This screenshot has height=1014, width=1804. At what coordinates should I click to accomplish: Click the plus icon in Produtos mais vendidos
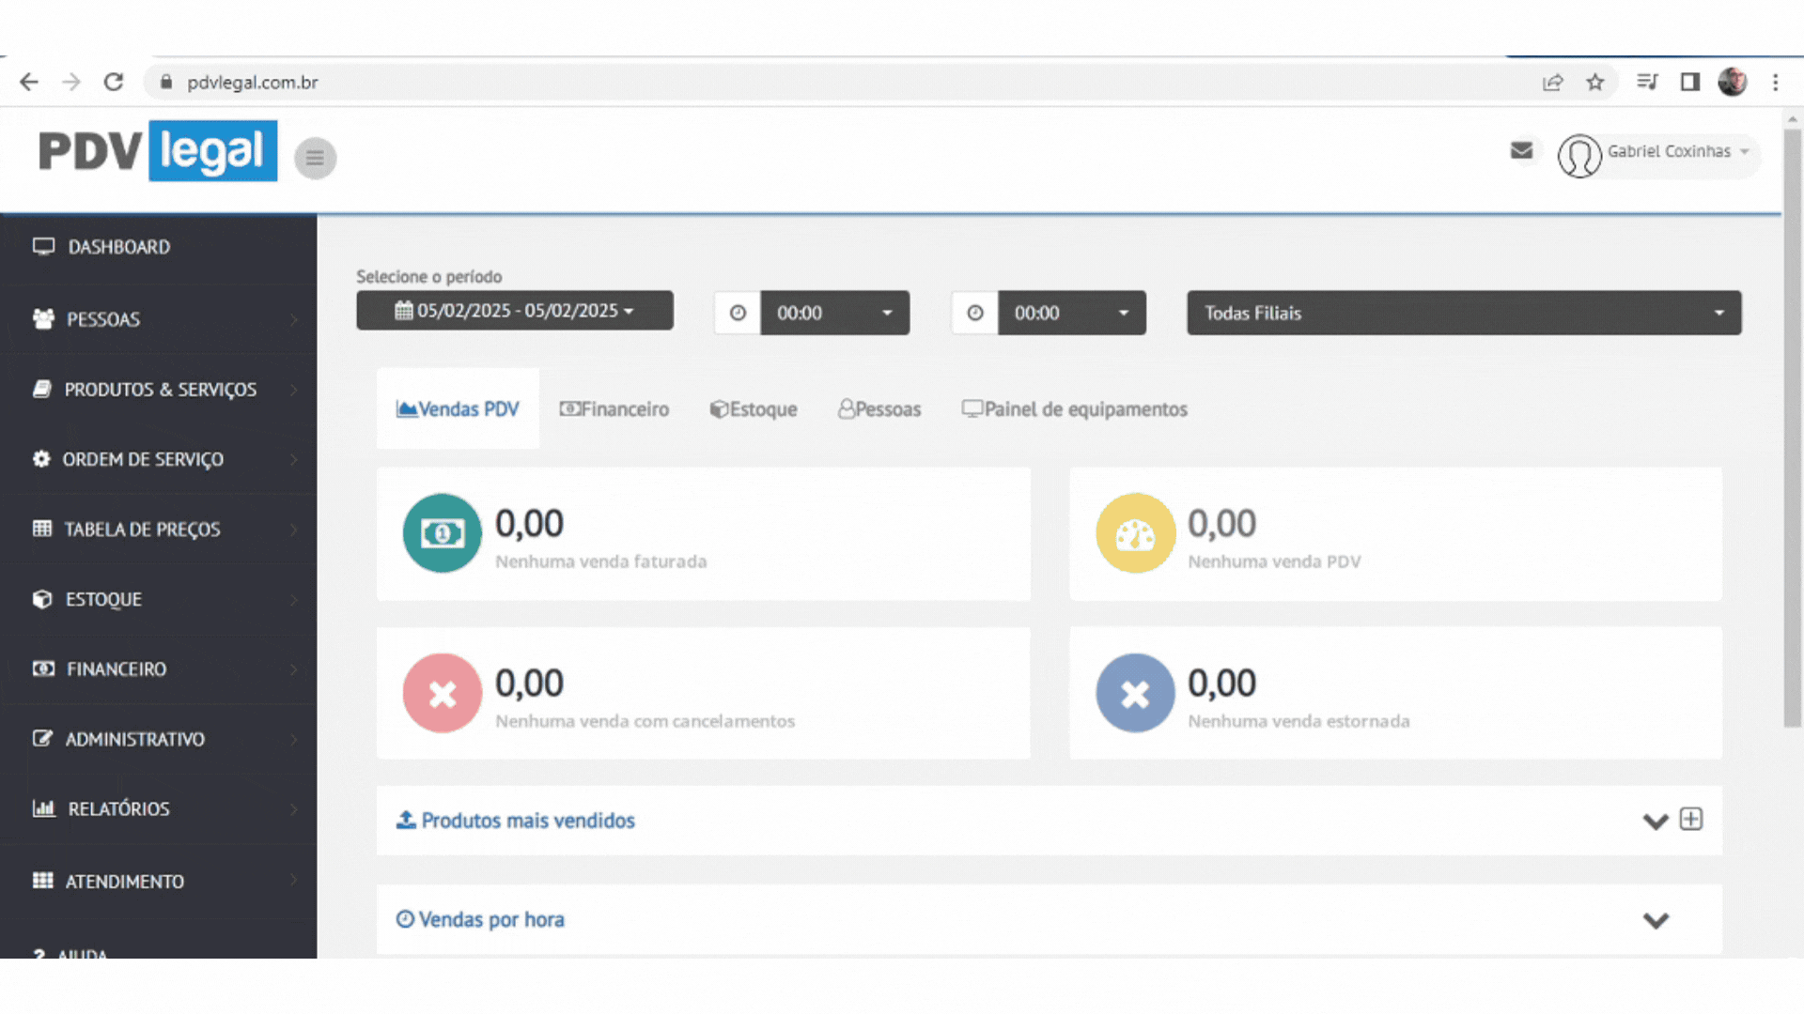(1691, 820)
